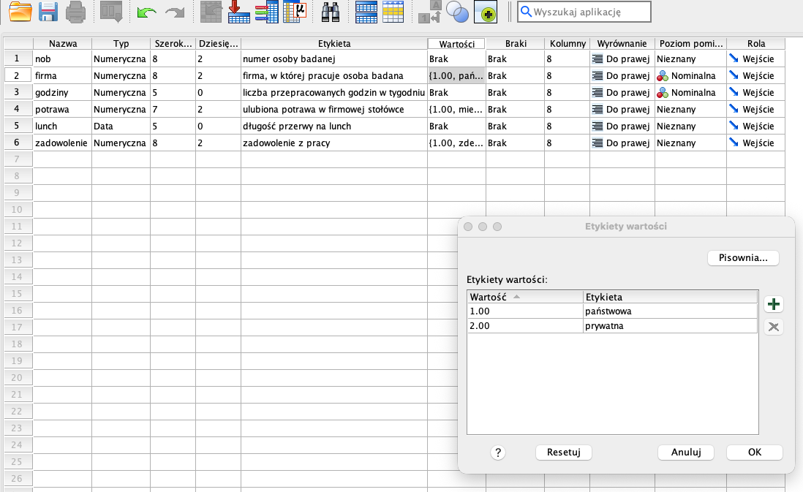
Task: Click Anuluj to cancel the dialog
Action: (686, 453)
